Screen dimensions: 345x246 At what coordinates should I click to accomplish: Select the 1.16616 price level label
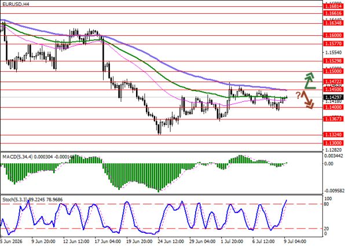pyautogui.click(x=333, y=13)
